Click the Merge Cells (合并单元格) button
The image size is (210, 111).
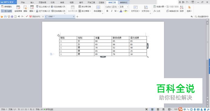tap(73, 9)
